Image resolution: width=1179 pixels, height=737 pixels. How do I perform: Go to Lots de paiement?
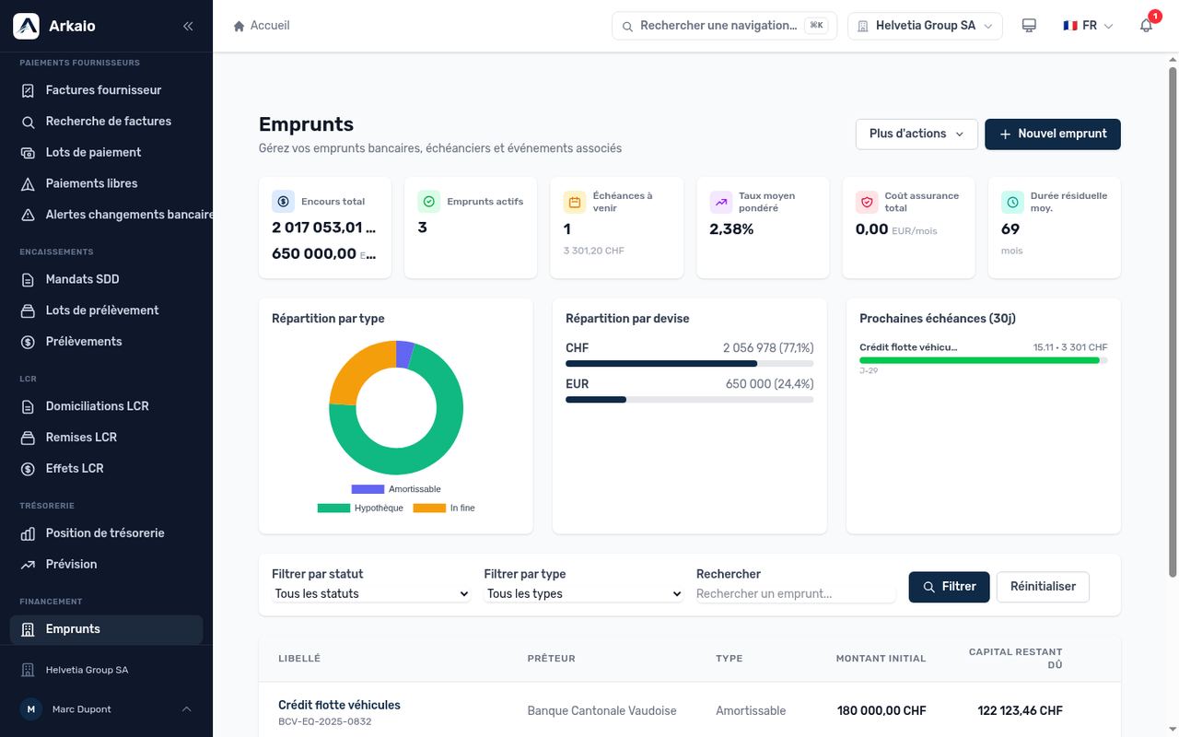pyautogui.click(x=106, y=153)
